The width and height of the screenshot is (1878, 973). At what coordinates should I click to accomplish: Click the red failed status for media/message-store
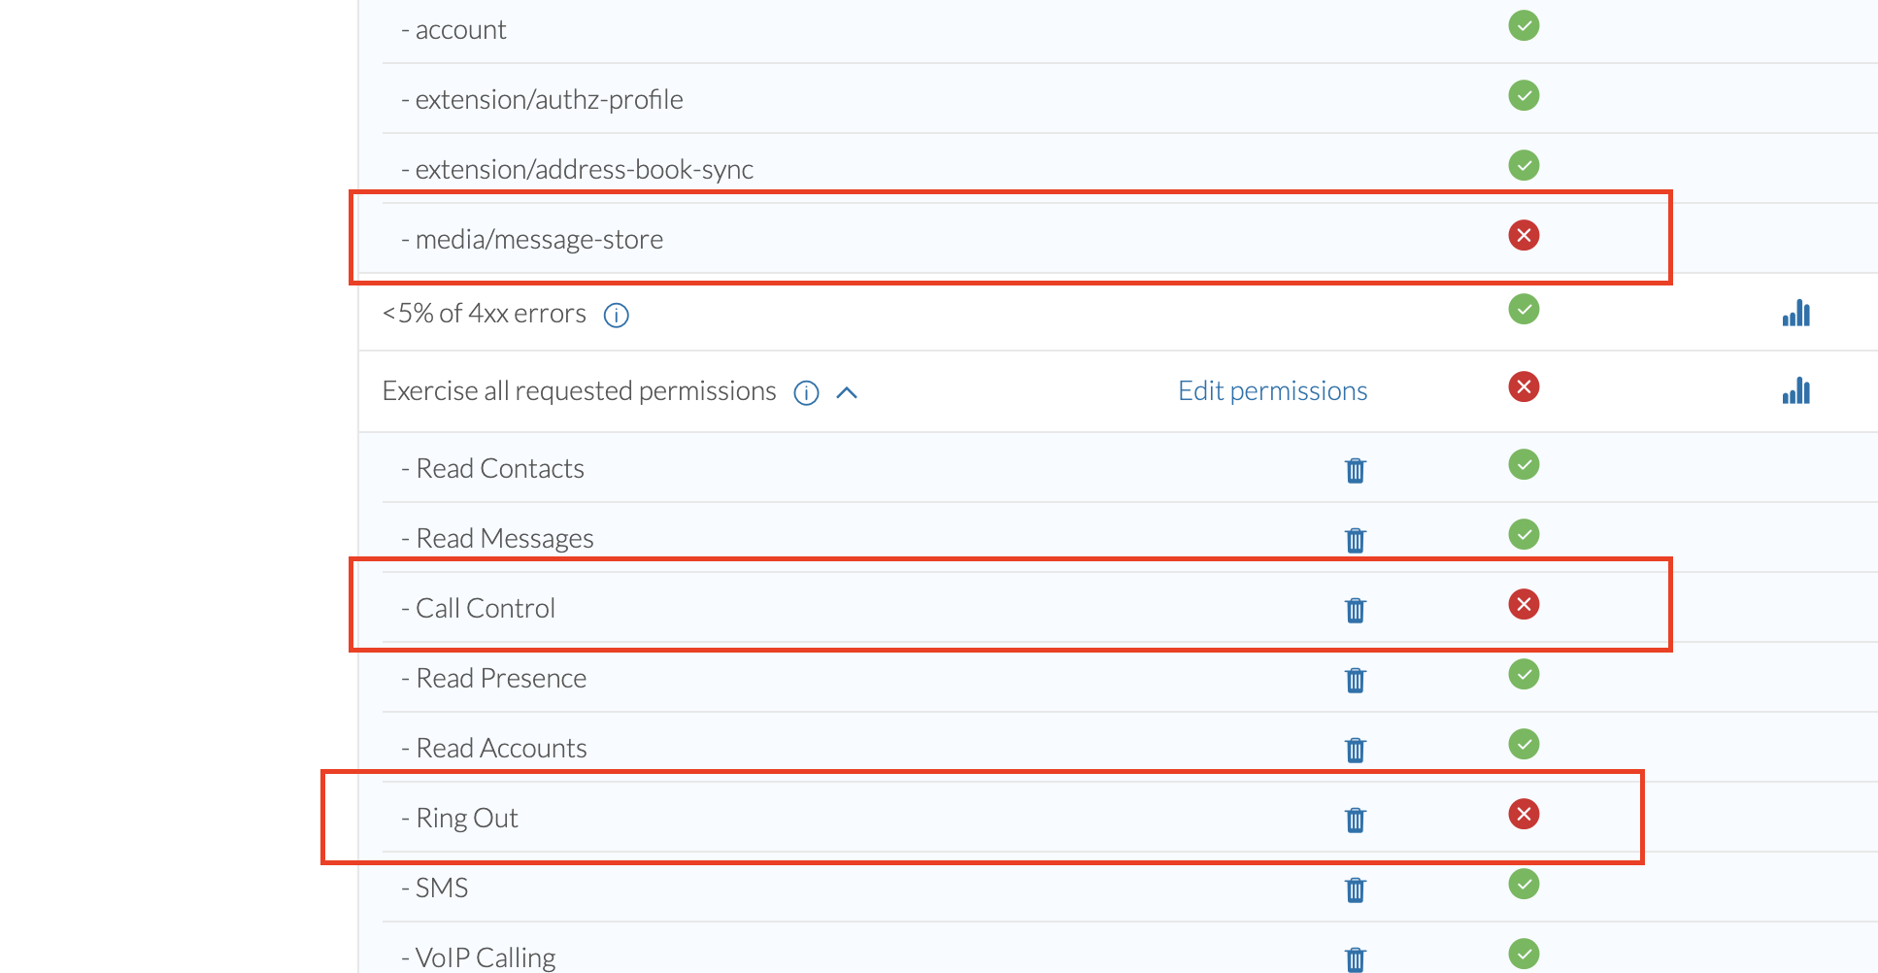1524,235
